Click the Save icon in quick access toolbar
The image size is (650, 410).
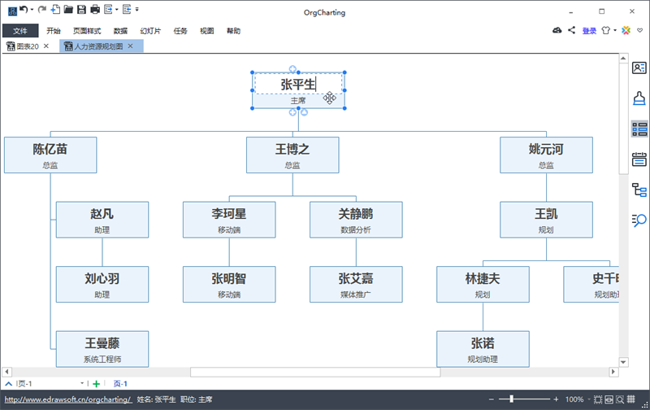click(x=81, y=10)
